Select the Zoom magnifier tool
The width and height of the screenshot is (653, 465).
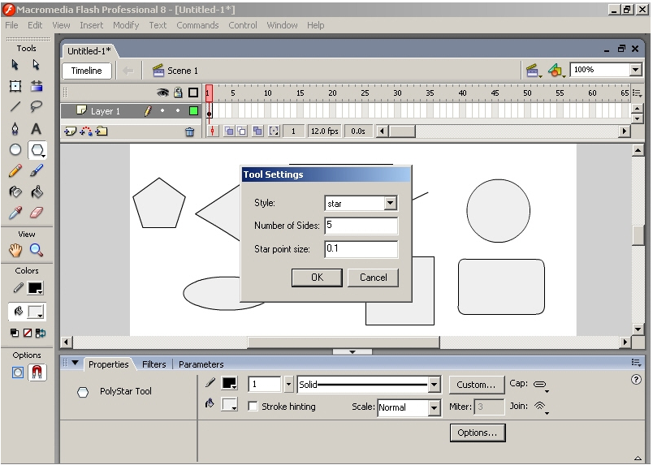[x=37, y=251]
